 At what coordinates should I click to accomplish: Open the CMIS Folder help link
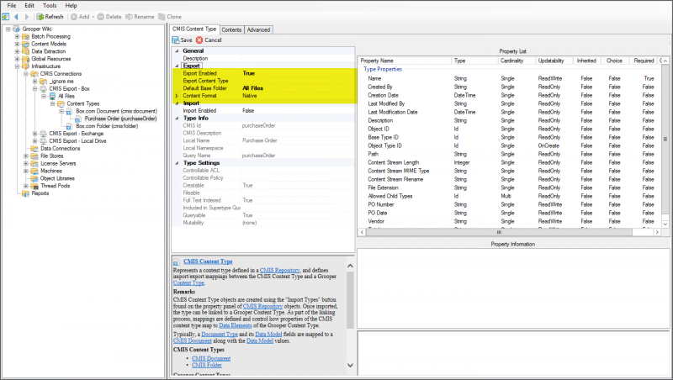click(208, 365)
